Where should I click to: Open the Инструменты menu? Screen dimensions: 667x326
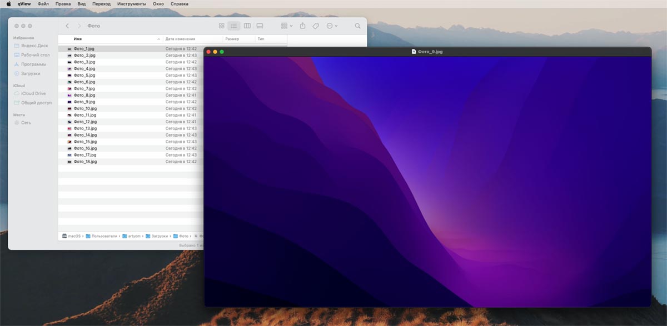pos(131,4)
